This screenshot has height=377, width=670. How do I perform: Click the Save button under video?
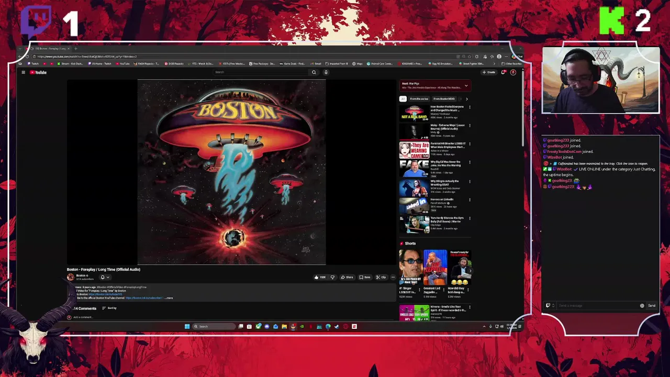365,277
